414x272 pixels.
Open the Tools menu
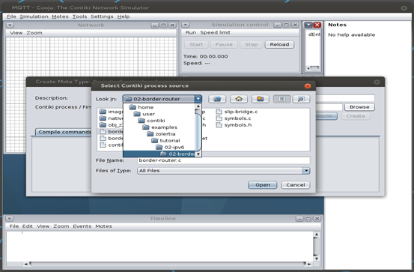[x=79, y=16]
